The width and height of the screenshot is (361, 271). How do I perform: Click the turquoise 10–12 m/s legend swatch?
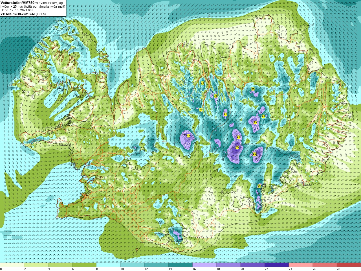132,265
